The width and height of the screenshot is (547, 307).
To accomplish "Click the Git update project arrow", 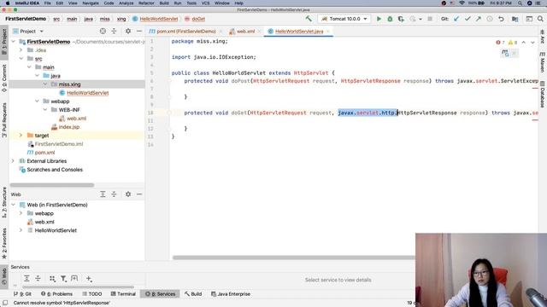I will pos(456,19).
